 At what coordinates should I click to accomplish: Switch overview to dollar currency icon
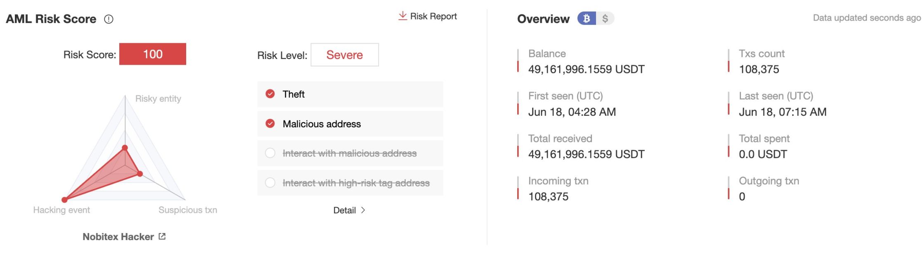[x=605, y=19]
